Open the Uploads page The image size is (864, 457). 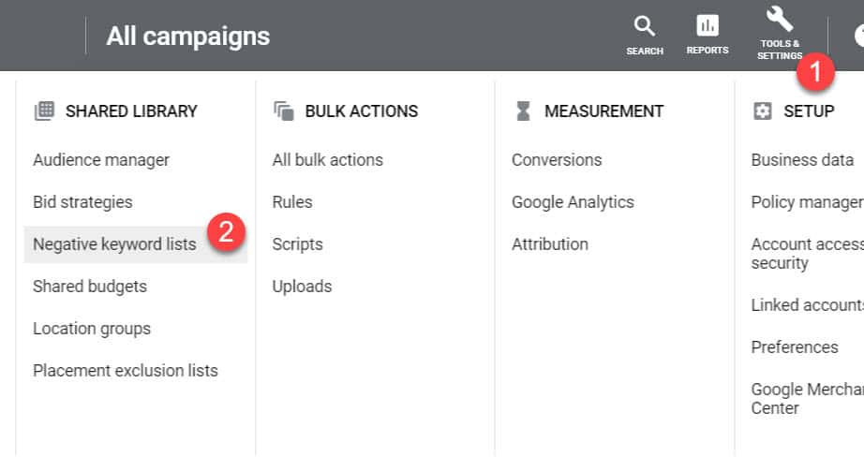click(x=302, y=287)
